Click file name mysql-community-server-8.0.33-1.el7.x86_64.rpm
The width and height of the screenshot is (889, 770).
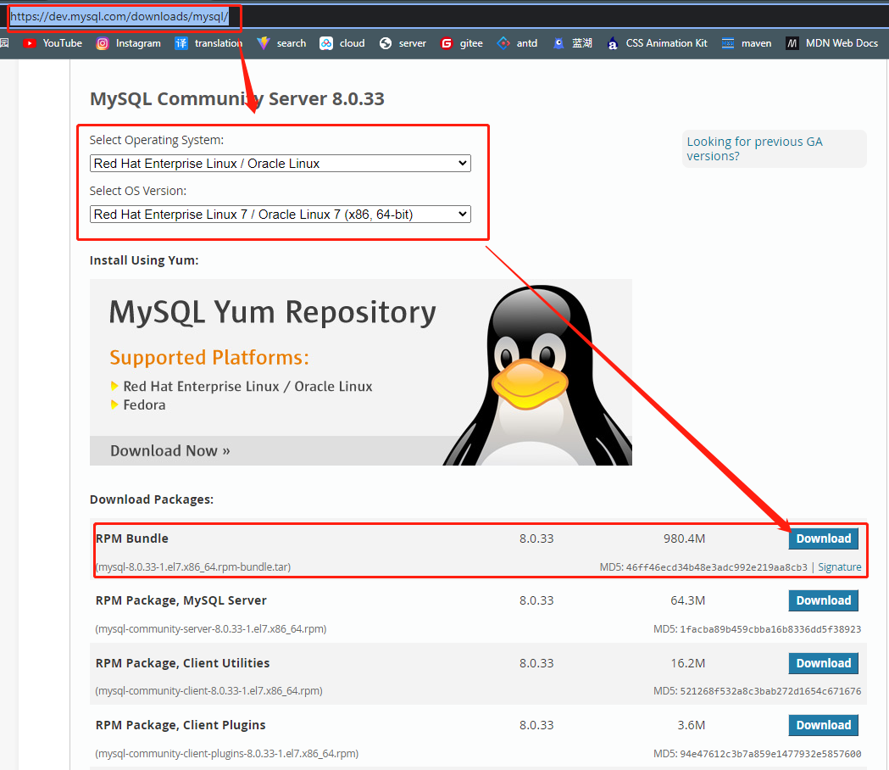click(x=211, y=628)
